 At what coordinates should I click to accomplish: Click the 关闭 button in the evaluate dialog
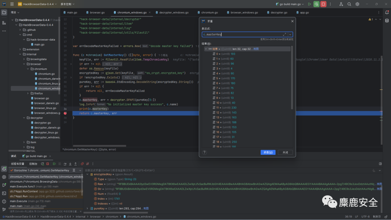[285, 152]
